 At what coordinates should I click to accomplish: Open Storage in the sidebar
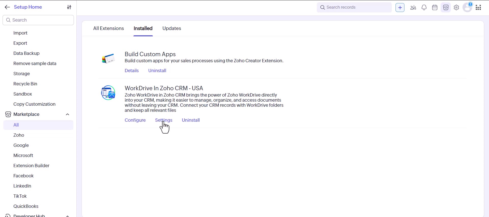22,74
